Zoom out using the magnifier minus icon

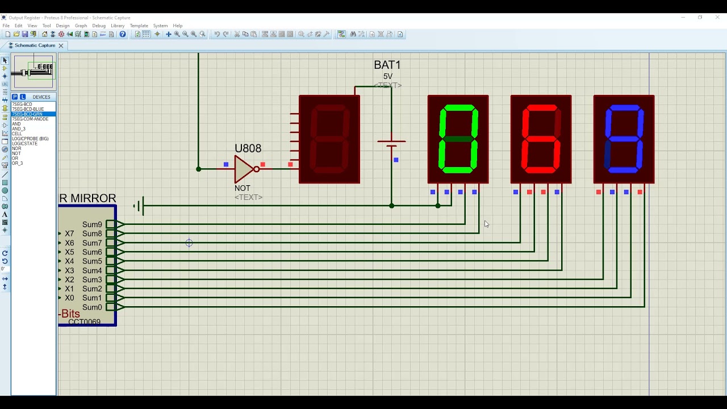pos(185,34)
